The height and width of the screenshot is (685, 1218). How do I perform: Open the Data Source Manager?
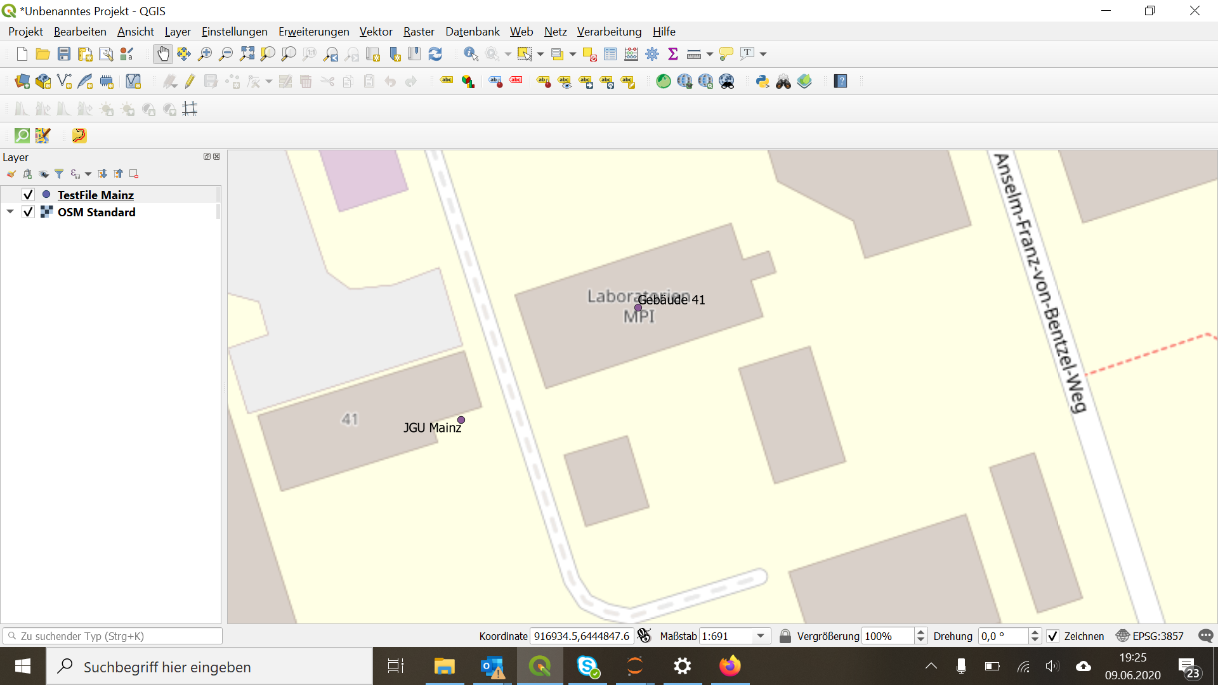(x=22, y=81)
